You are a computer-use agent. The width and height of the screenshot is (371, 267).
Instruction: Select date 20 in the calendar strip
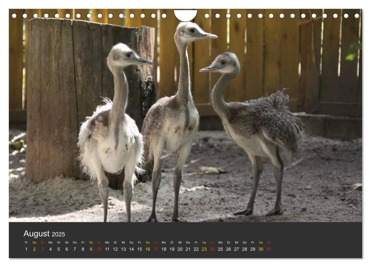click(180, 249)
